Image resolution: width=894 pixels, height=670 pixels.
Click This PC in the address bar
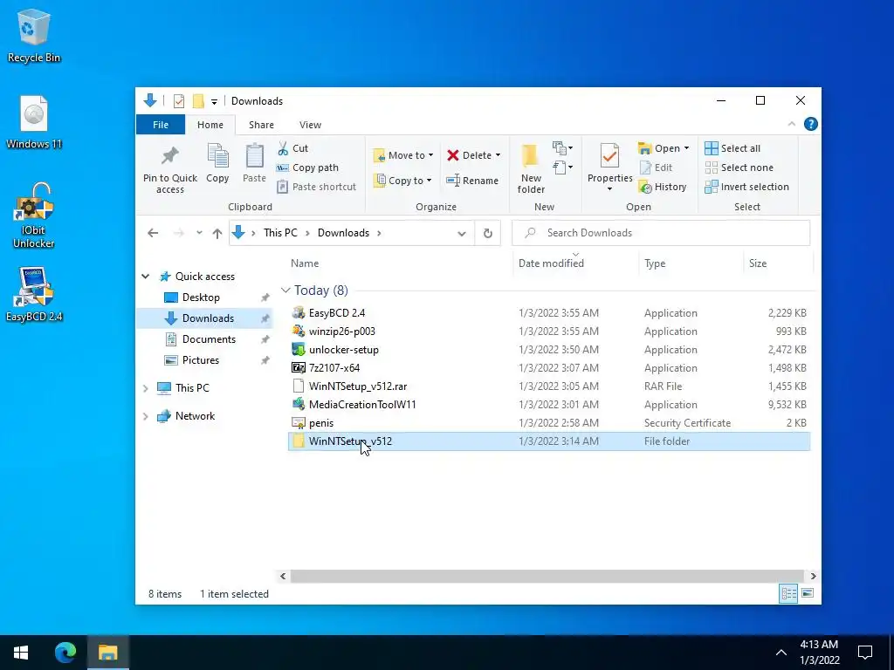pyautogui.click(x=280, y=233)
